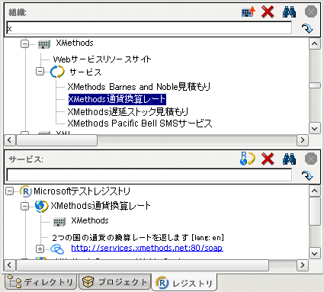
Task: Click left arrow of services horizontal scrollbar
Action: [x=10, y=265]
